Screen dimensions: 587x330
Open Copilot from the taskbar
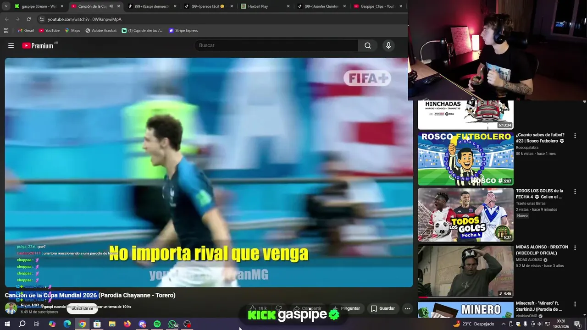(x=52, y=324)
